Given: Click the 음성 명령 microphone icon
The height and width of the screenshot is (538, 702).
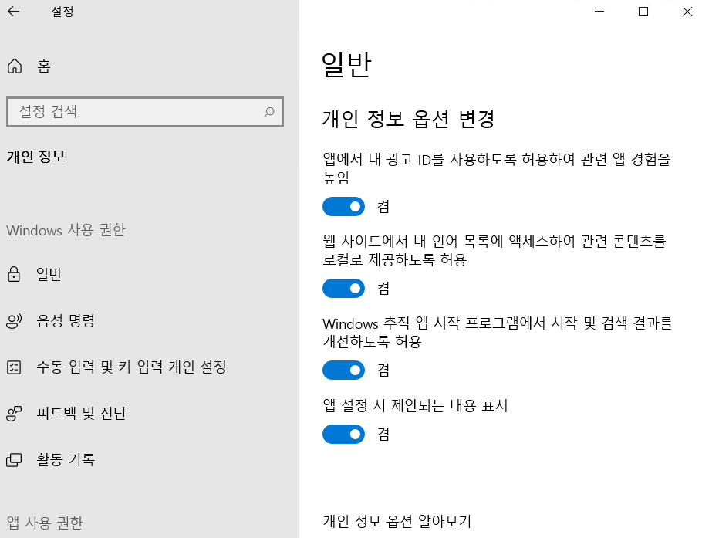Looking at the screenshot, I should [15, 320].
